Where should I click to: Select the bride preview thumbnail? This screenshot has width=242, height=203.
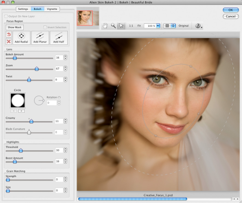tap(85, 18)
